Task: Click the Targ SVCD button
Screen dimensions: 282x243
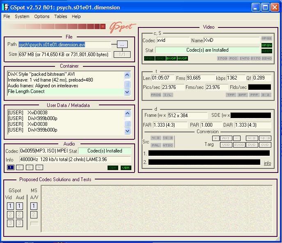Action: 239,145
